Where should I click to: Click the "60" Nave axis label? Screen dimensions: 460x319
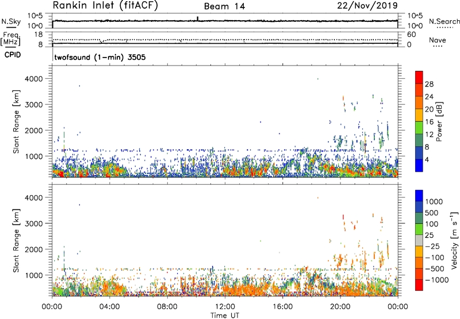click(411, 35)
